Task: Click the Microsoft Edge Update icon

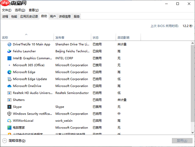Action: [9, 79]
